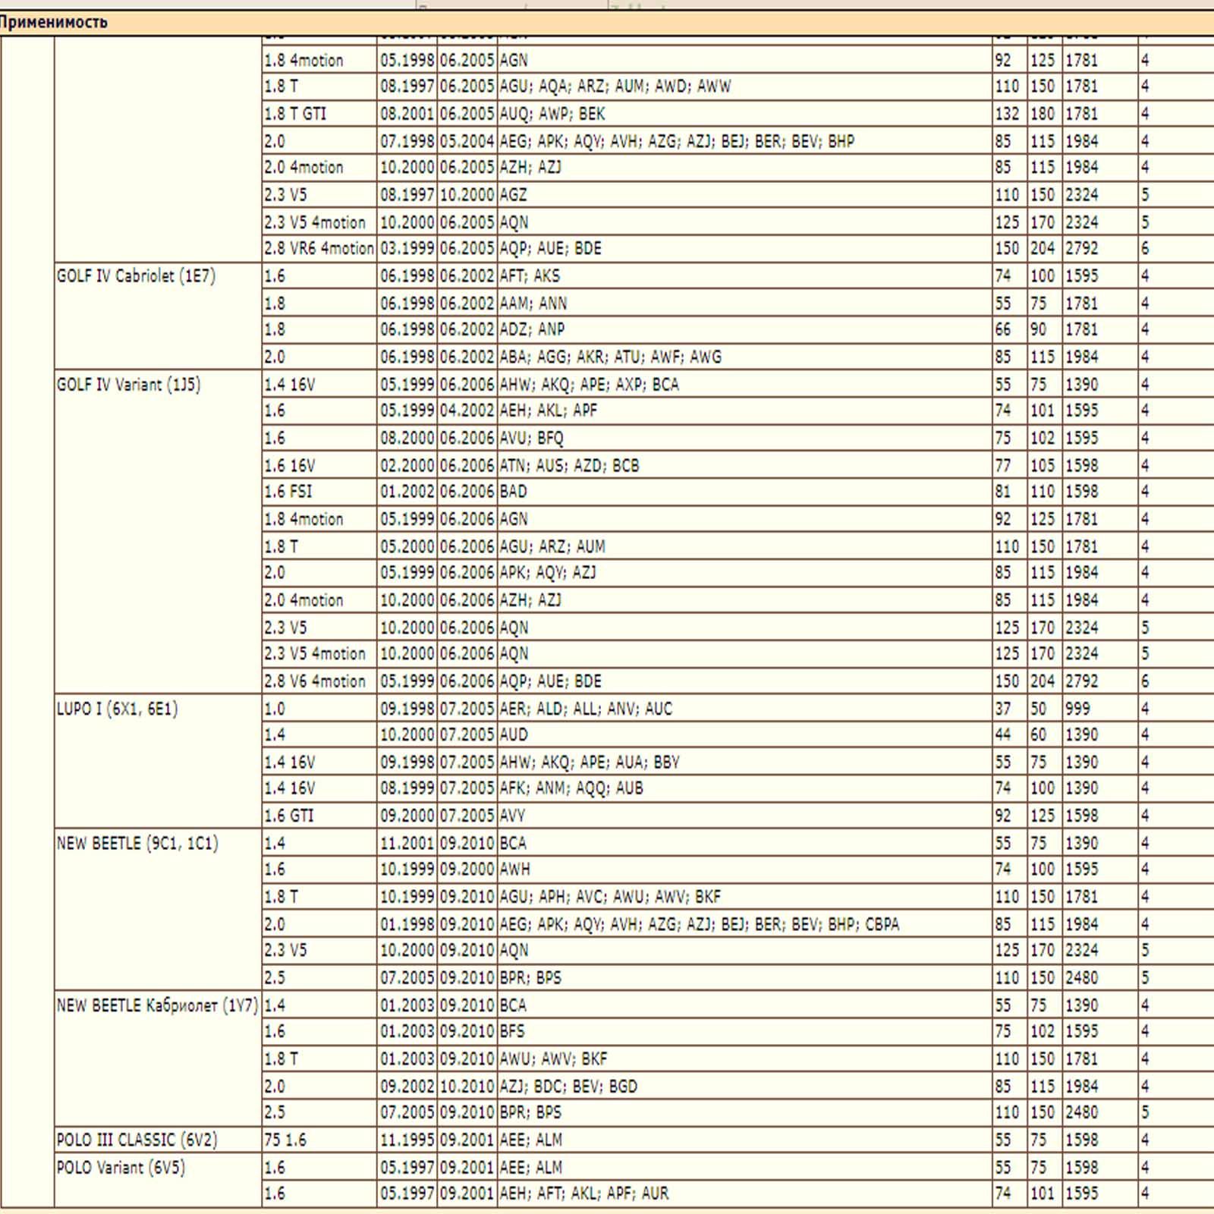Click the 999 displacement value cell
Viewport: 1214px width, 1214px height.
pyautogui.click(x=1077, y=709)
